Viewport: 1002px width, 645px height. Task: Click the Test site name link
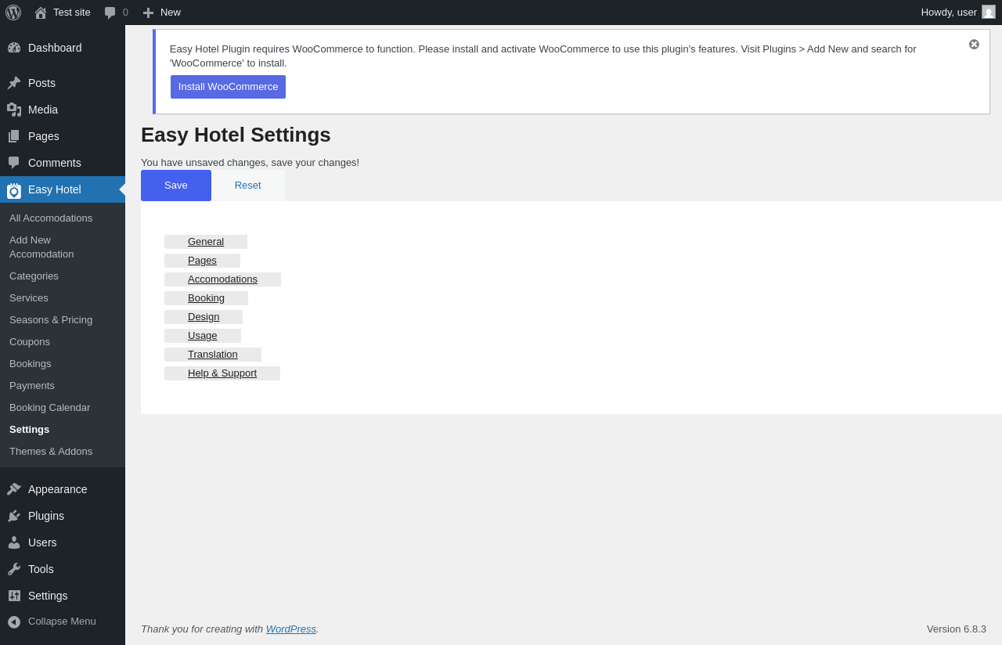tap(72, 13)
